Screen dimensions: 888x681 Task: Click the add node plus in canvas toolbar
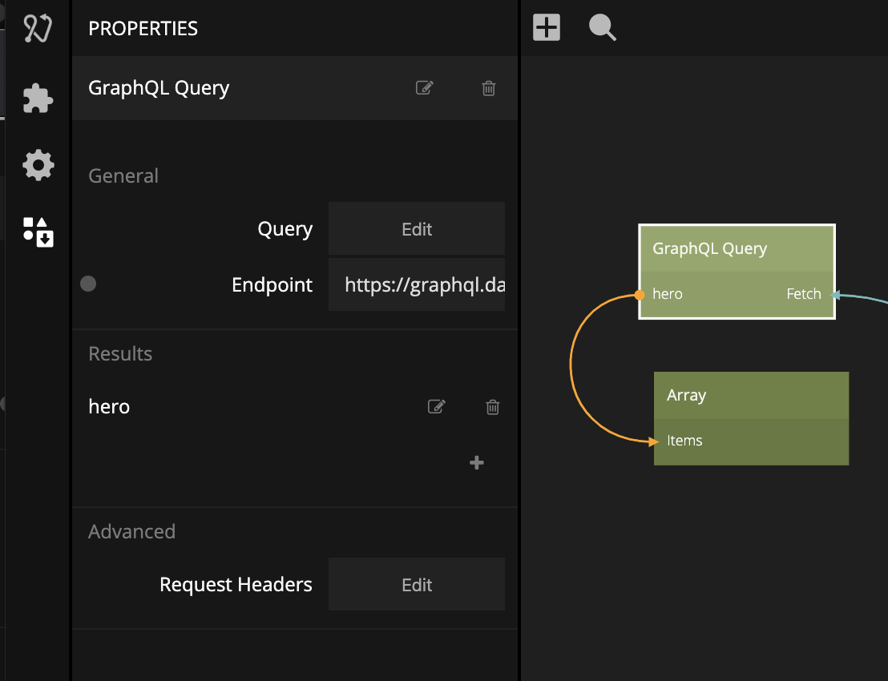coord(547,28)
